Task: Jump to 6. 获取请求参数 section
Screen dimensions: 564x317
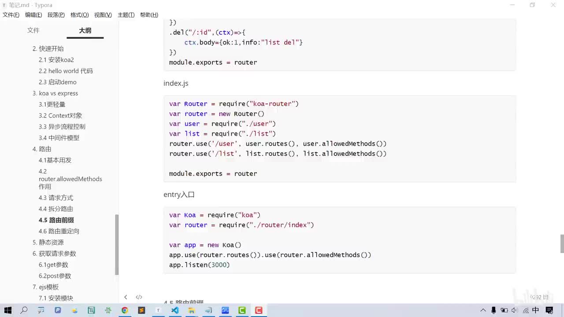Action: (x=54, y=254)
